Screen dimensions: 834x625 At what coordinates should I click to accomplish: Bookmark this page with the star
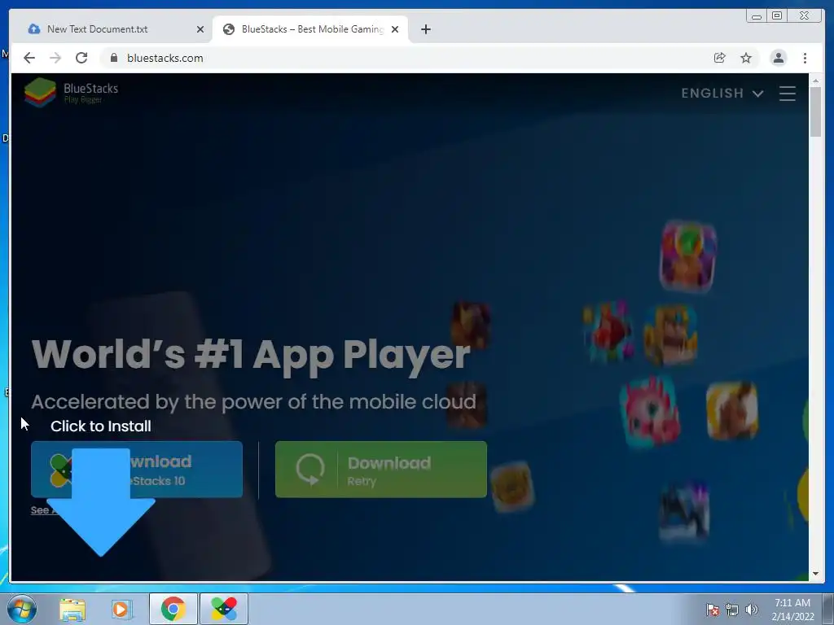(746, 58)
